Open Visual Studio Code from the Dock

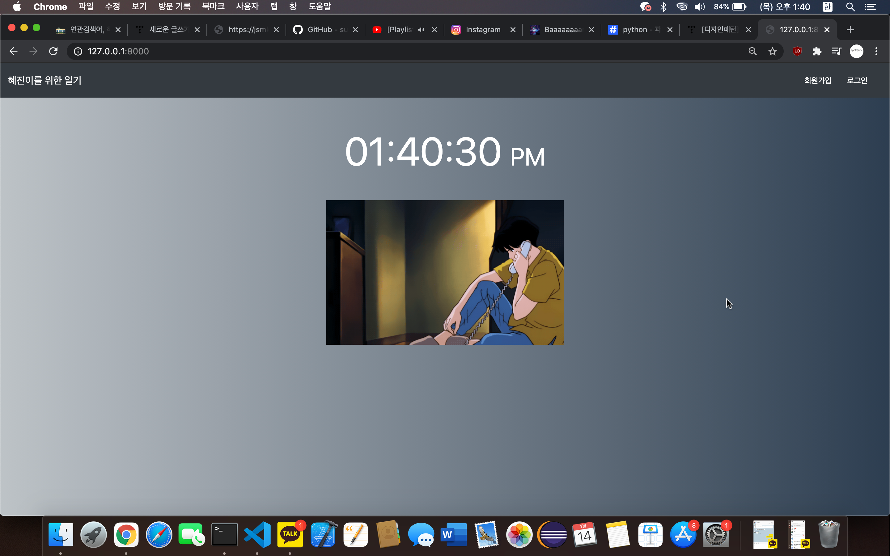point(257,534)
